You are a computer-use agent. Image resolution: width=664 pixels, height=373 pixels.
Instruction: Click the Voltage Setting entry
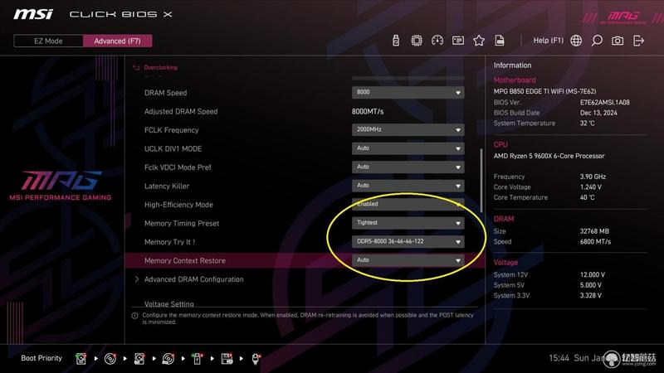click(168, 303)
